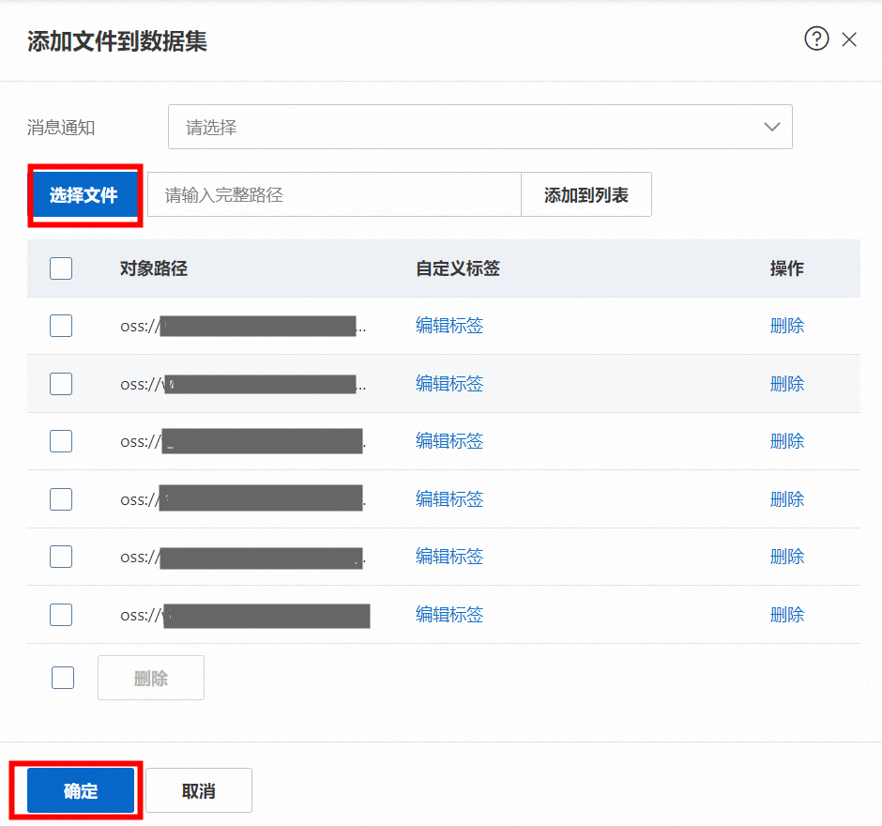Click 删除 link in the fifth row
The width and height of the screenshot is (882, 826).
coord(787,557)
